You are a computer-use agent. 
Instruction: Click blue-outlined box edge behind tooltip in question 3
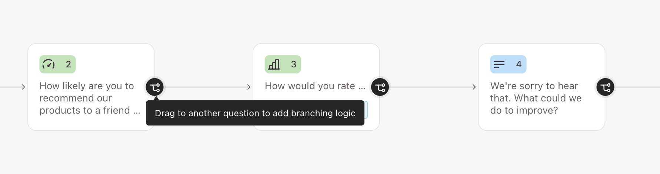[x=366, y=110]
